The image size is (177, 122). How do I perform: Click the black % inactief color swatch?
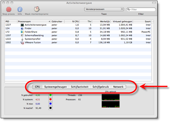point(51,108)
